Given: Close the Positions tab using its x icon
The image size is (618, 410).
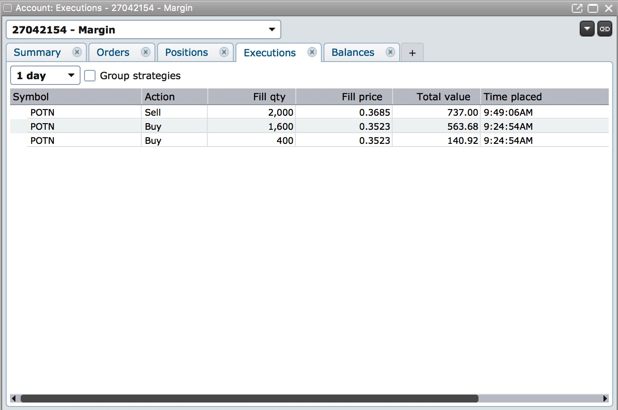Looking at the screenshot, I should (224, 52).
